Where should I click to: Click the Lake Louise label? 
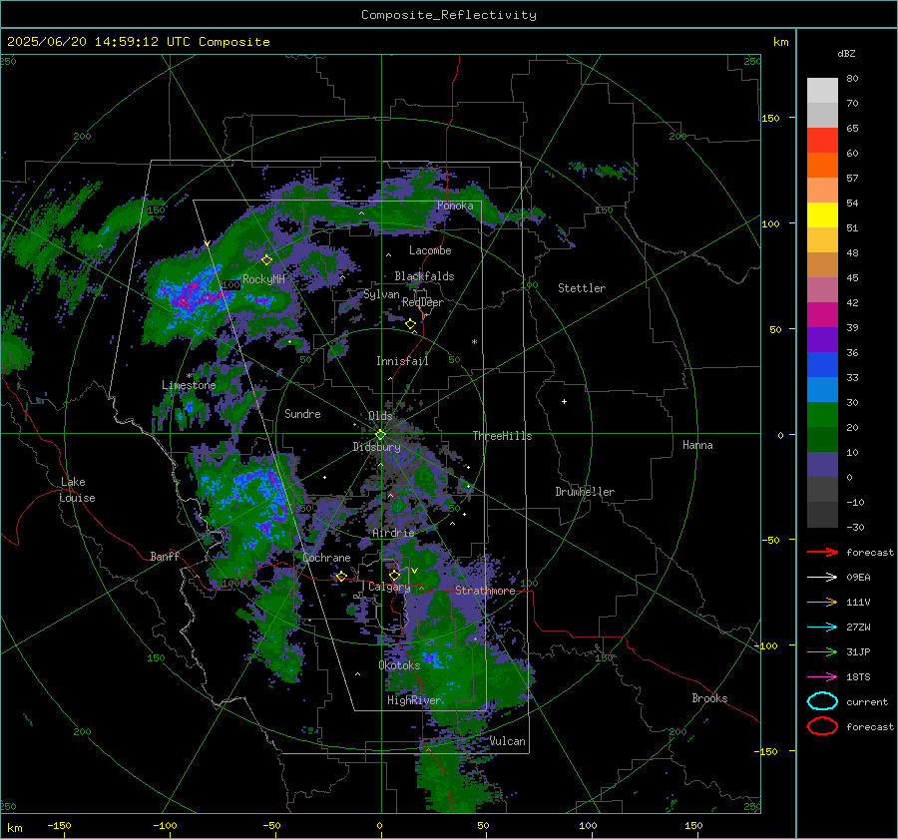tap(77, 490)
